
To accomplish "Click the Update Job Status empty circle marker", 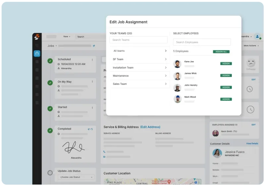I will click(50, 173).
